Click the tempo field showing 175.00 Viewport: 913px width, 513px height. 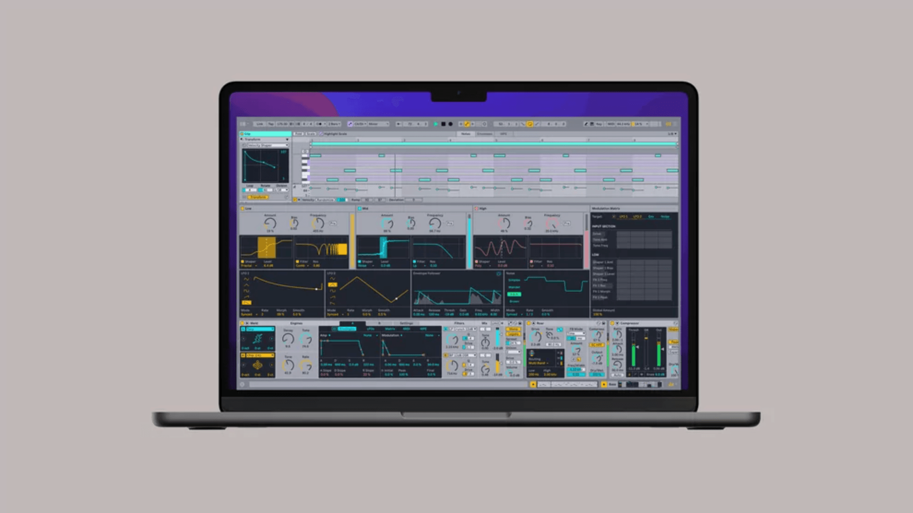(x=282, y=124)
